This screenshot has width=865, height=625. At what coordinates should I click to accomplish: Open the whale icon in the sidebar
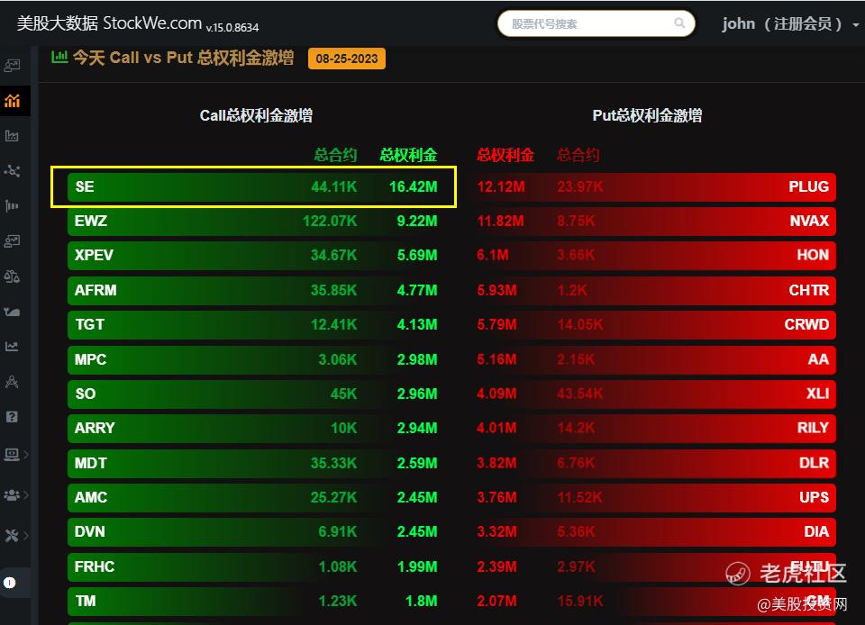12,312
